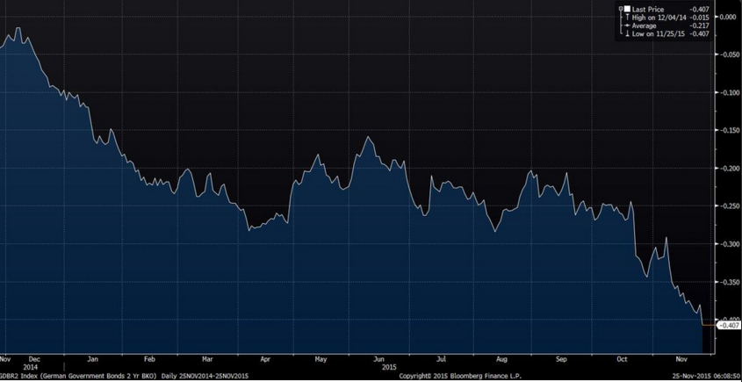Click the -0.015 High value in legend
This screenshot has width=742, height=382.
coord(699,18)
